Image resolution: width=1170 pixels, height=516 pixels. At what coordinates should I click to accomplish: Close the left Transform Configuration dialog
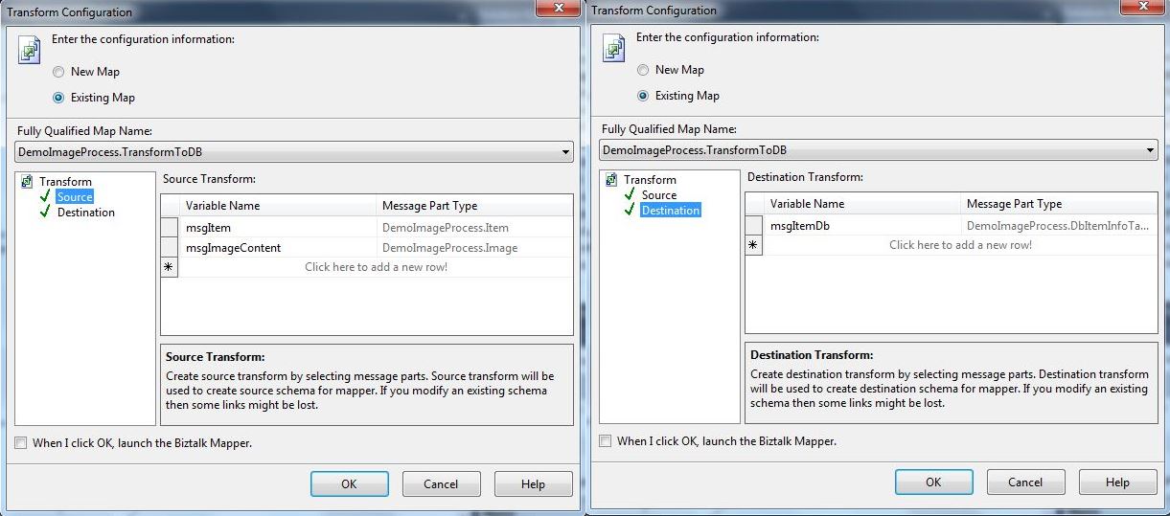(x=556, y=9)
